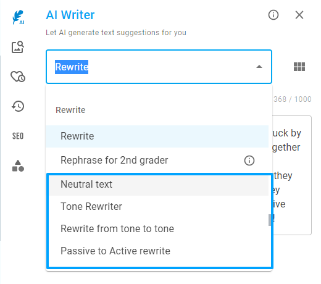Click the Rewrite combo box field
This screenshot has height=284, width=321.
[159, 67]
